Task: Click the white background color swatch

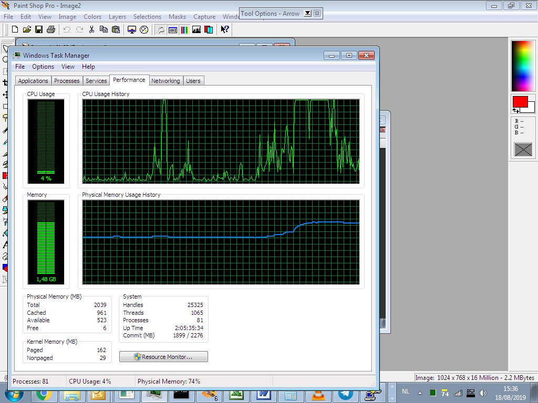Action: pyautogui.click(x=531, y=107)
